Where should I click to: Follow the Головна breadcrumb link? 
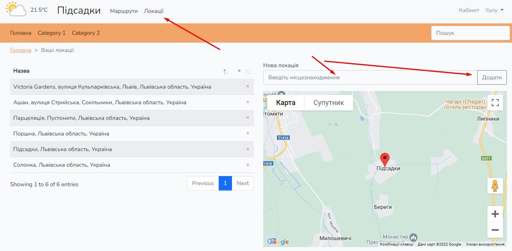(21, 50)
